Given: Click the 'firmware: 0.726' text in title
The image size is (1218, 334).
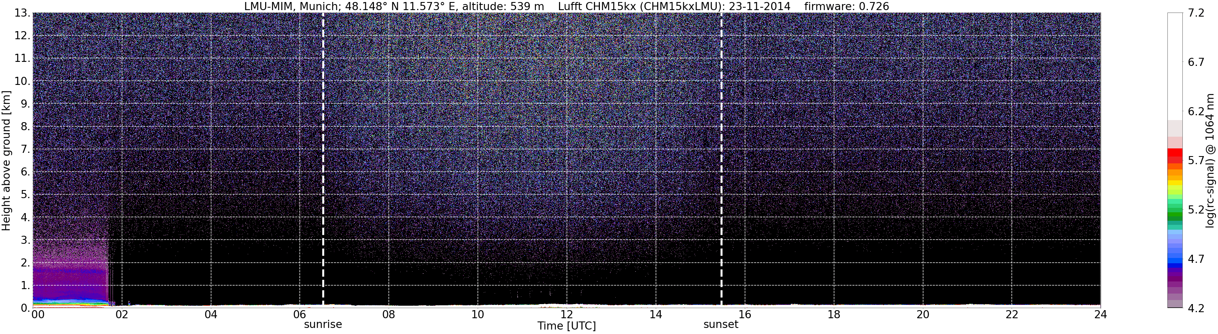Looking at the screenshot, I should [847, 6].
